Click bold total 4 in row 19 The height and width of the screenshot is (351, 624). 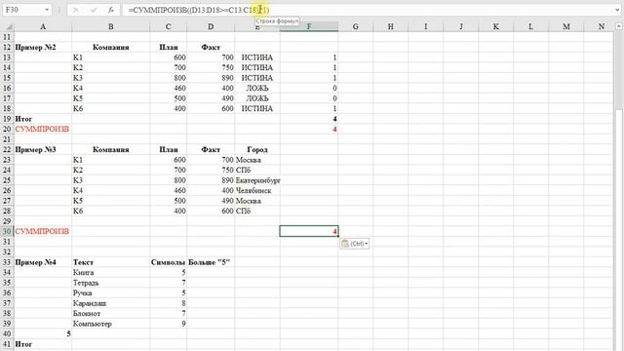click(309, 119)
